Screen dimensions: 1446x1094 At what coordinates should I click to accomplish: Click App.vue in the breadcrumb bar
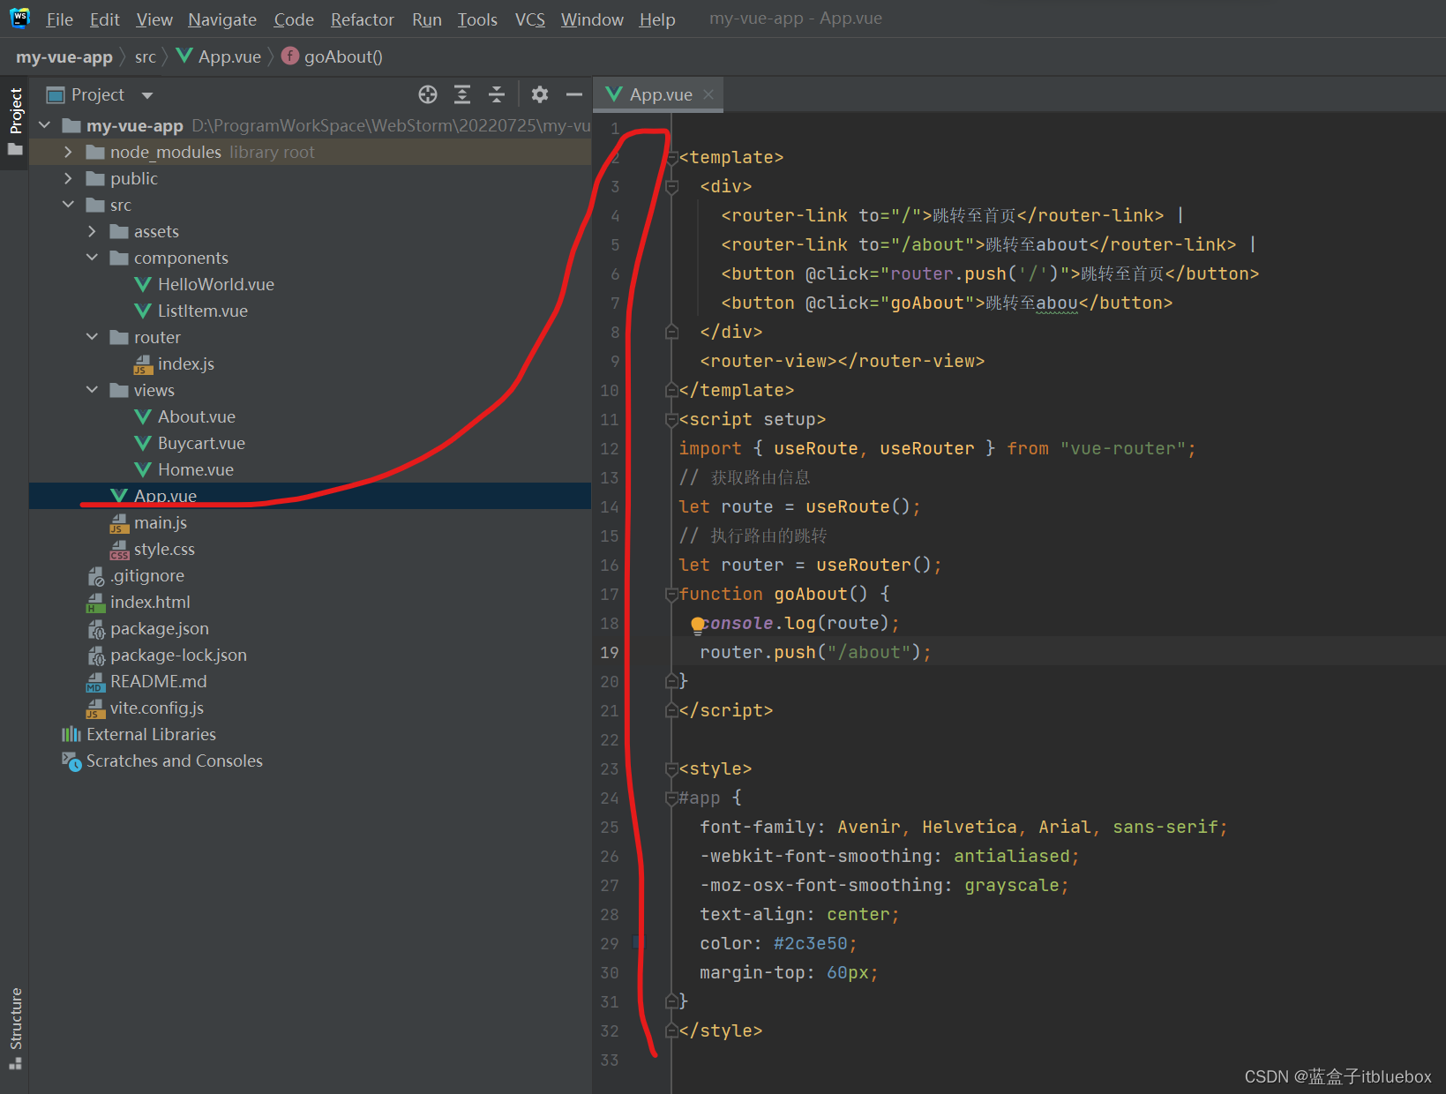[x=220, y=57]
